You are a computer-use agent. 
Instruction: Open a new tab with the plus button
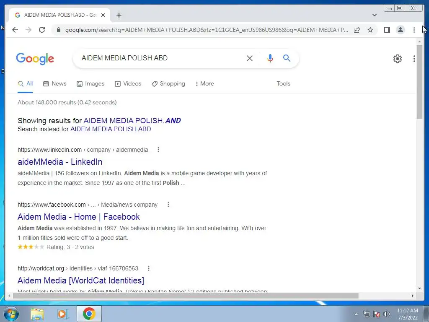coord(119,15)
